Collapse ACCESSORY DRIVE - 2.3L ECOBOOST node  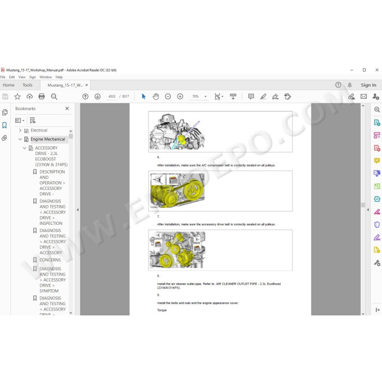[25, 148]
